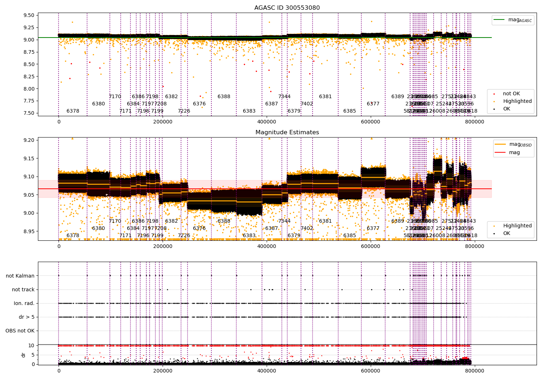The image size is (542, 379).
Task: Click obsid label 6385 in top plot
Action: pos(350,111)
